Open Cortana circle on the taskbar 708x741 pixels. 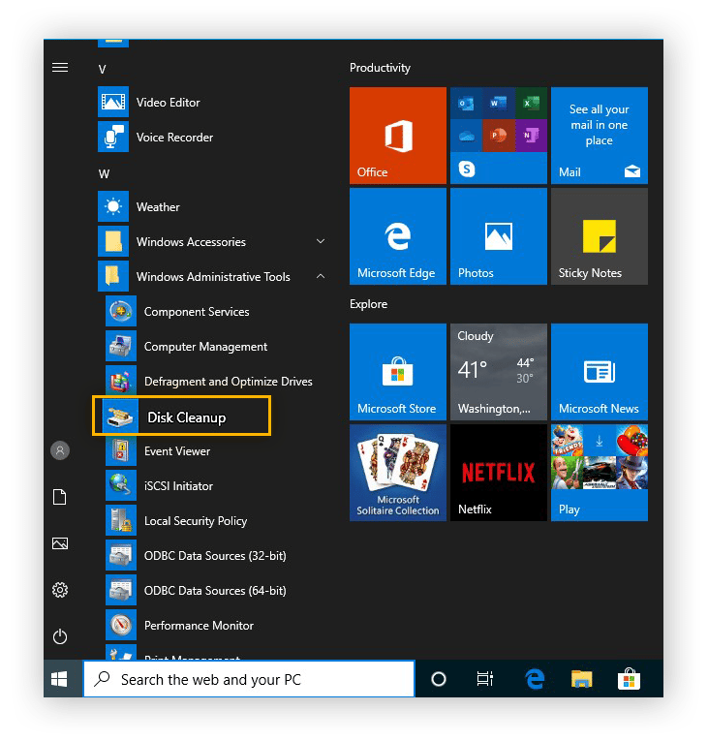439,679
